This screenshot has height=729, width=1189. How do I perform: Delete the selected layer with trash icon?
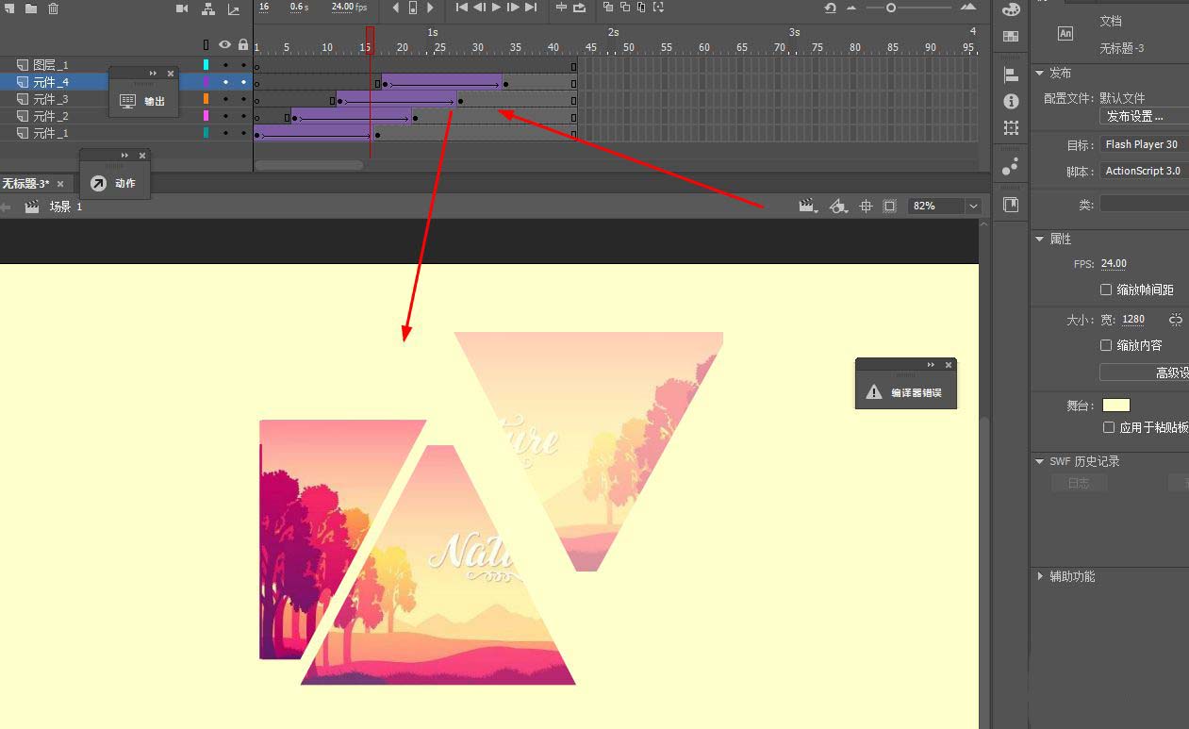coord(53,8)
